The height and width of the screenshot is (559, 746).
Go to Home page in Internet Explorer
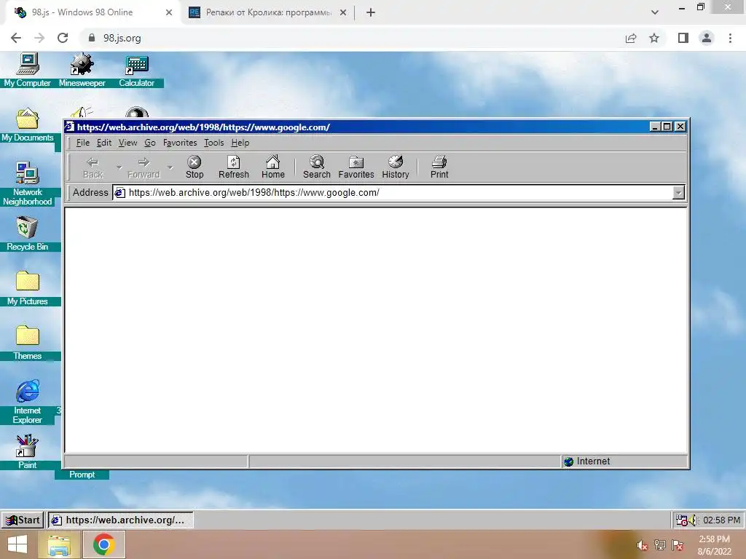[x=273, y=167]
